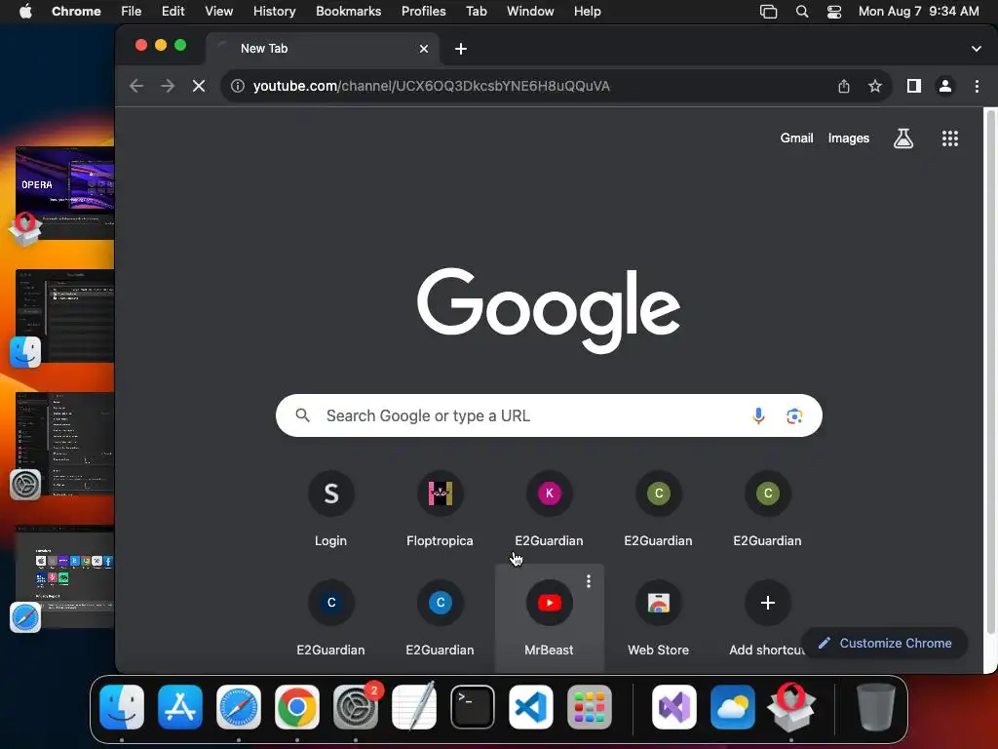
Task: Click the Chrome forward arrow
Action: pyautogui.click(x=168, y=86)
